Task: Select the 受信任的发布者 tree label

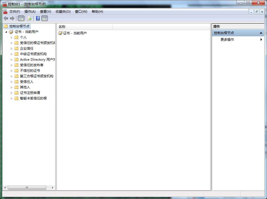Action: click(32, 65)
